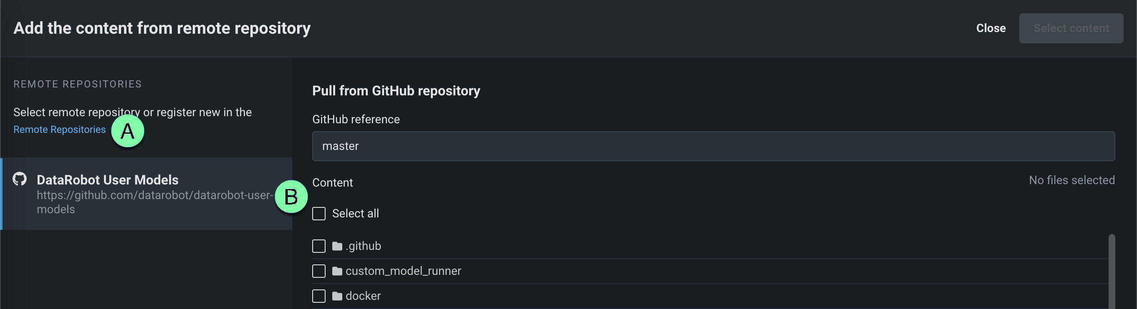
Task: Focus the GitHub reference field containing master
Action: [713, 146]
